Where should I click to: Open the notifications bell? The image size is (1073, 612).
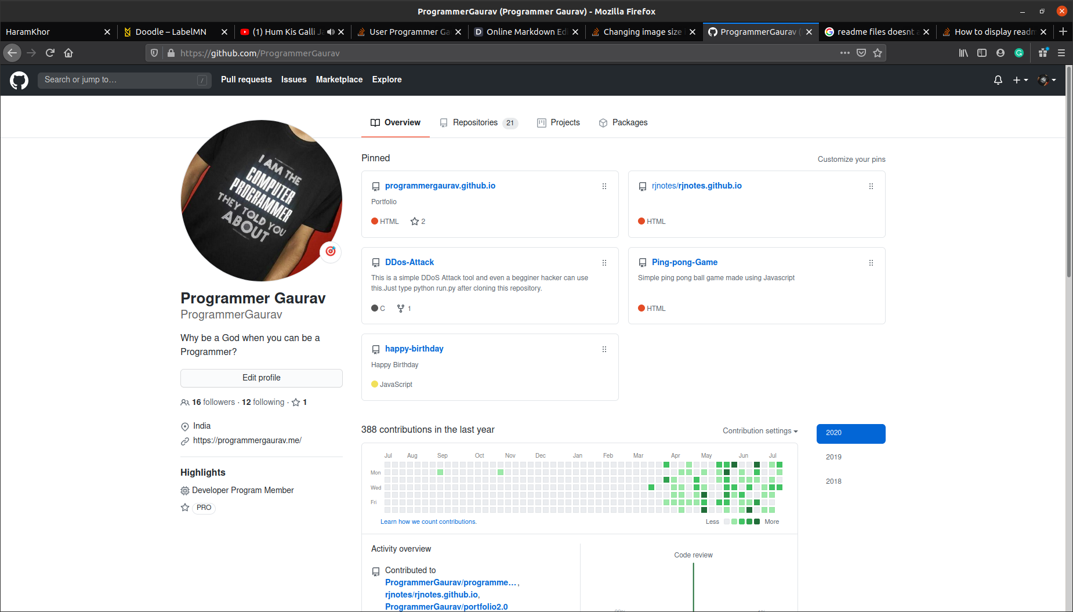tap(998, 80)
